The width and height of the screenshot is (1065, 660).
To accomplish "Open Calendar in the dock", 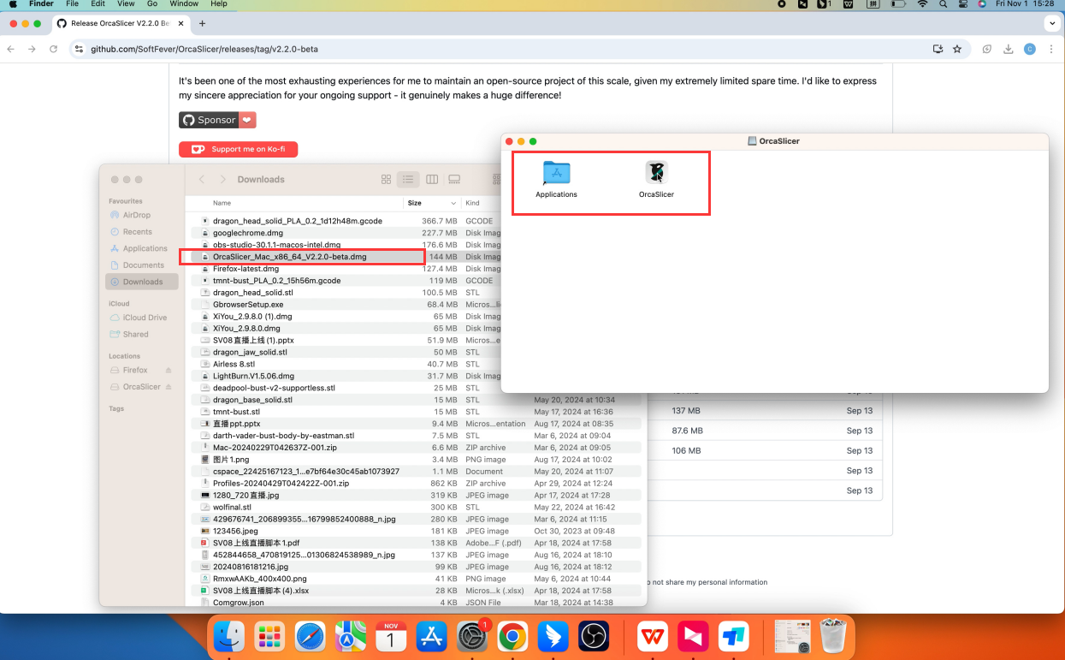I will [391, 636].
